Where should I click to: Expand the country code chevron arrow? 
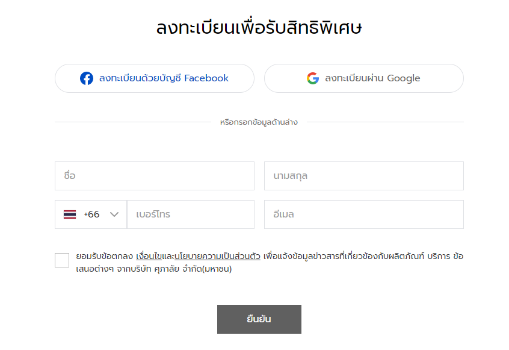click(114, 214)
